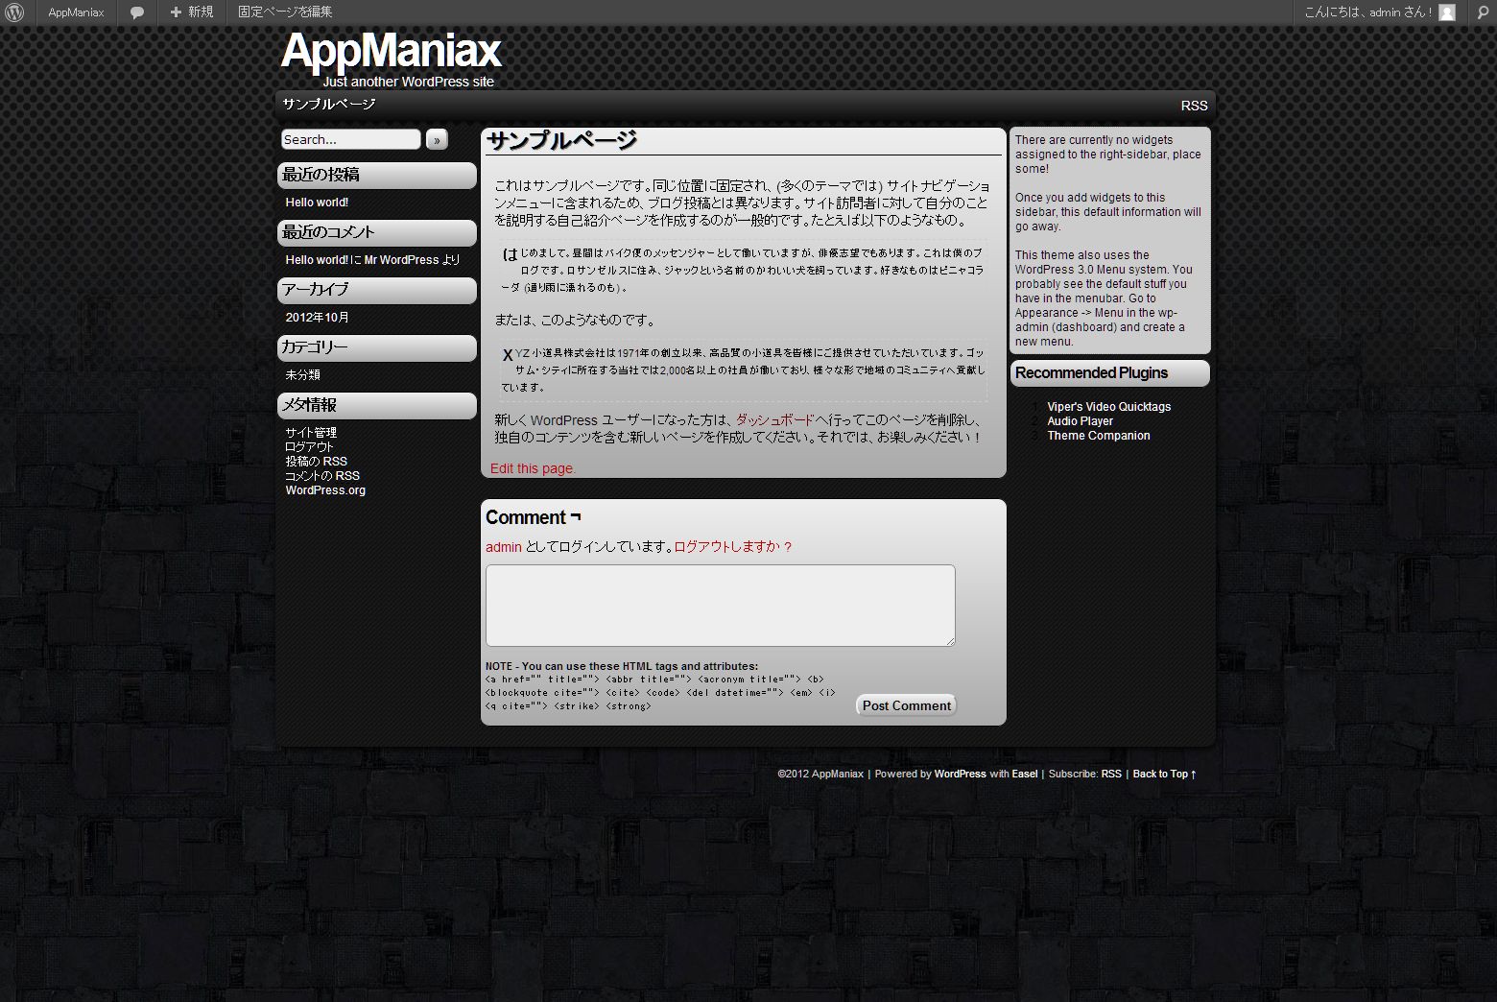Open Viper's Video Quicktags plugin link
1497x1002 pixels.
tap(1109, 407)
